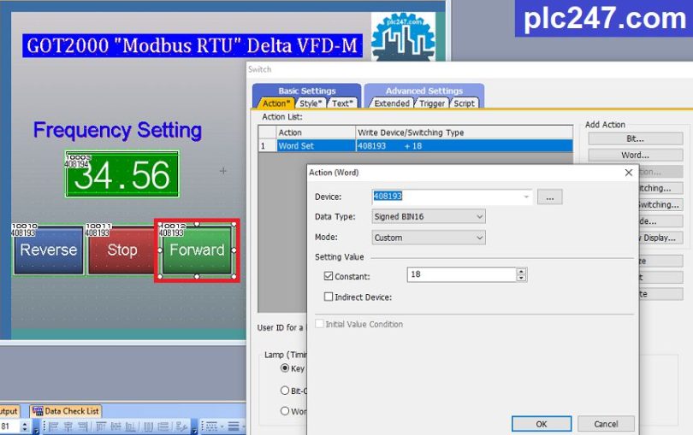Image resolution: width=693 pixels, height=435 pixels.
Task: Select the Reverse button on the canvas
Action: click(49, 250)
